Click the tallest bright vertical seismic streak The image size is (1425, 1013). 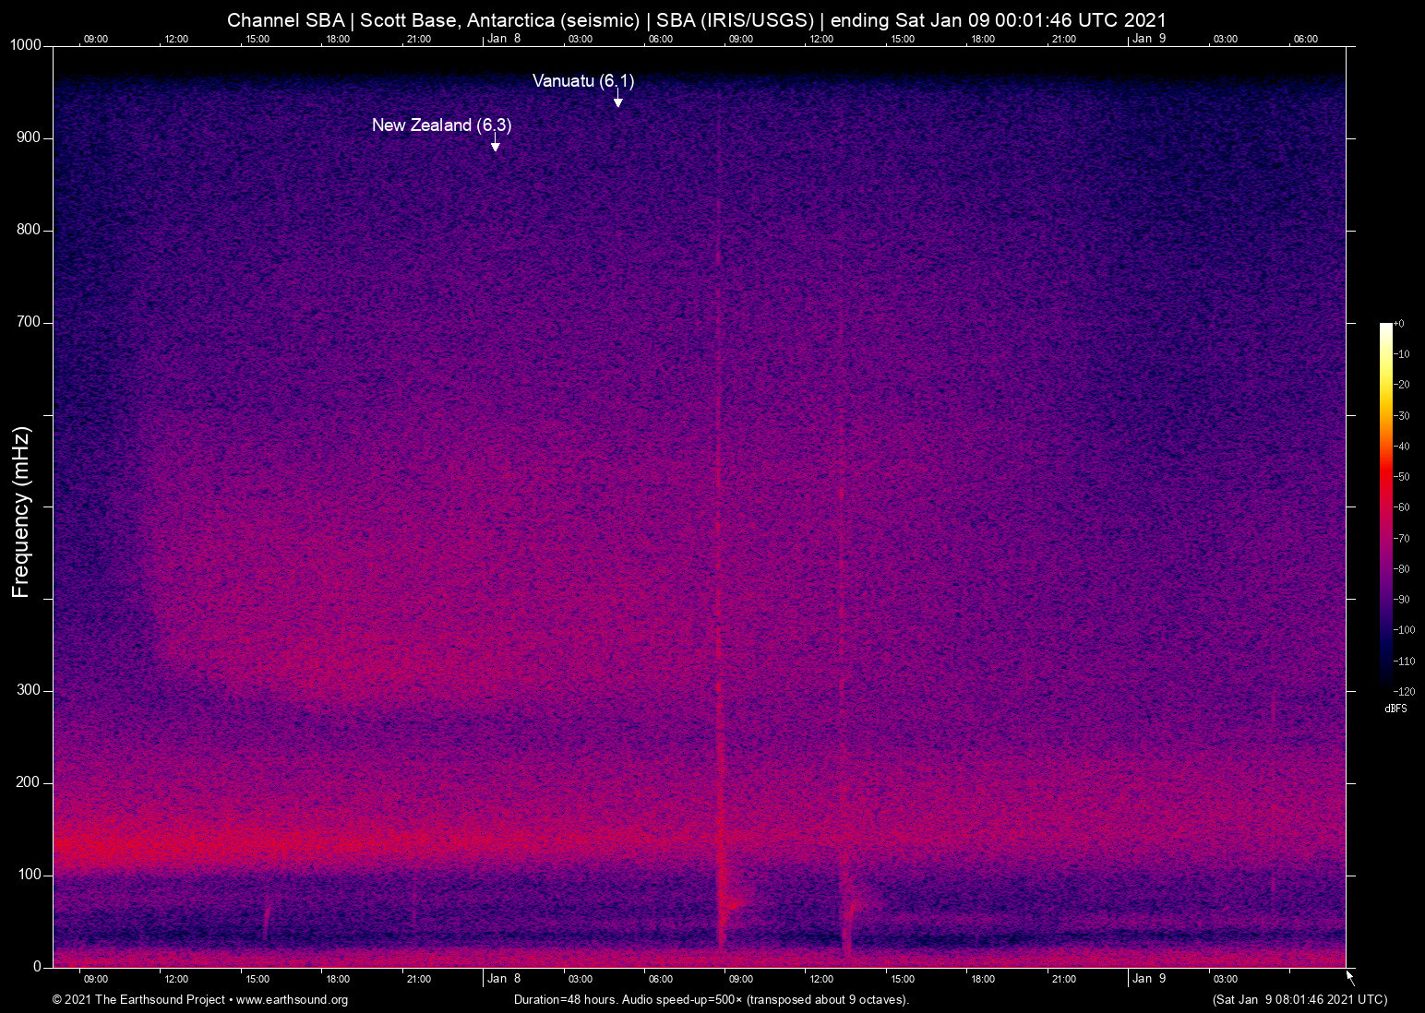pos(718,554)
